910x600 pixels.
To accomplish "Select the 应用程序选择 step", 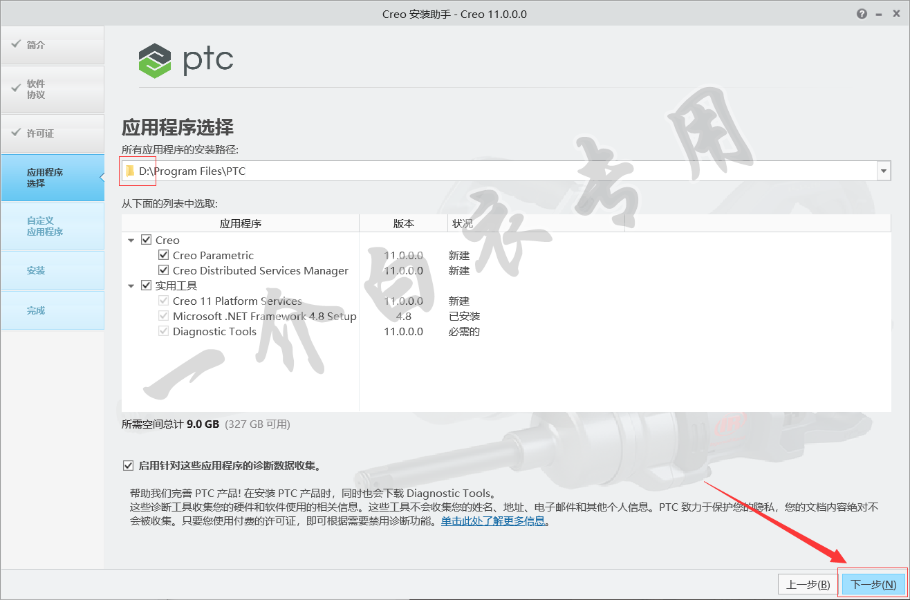I will [x=53, y=178].
